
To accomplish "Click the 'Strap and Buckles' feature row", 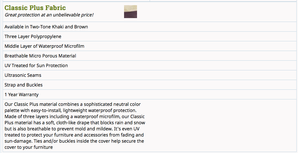I will coord(23,85).
